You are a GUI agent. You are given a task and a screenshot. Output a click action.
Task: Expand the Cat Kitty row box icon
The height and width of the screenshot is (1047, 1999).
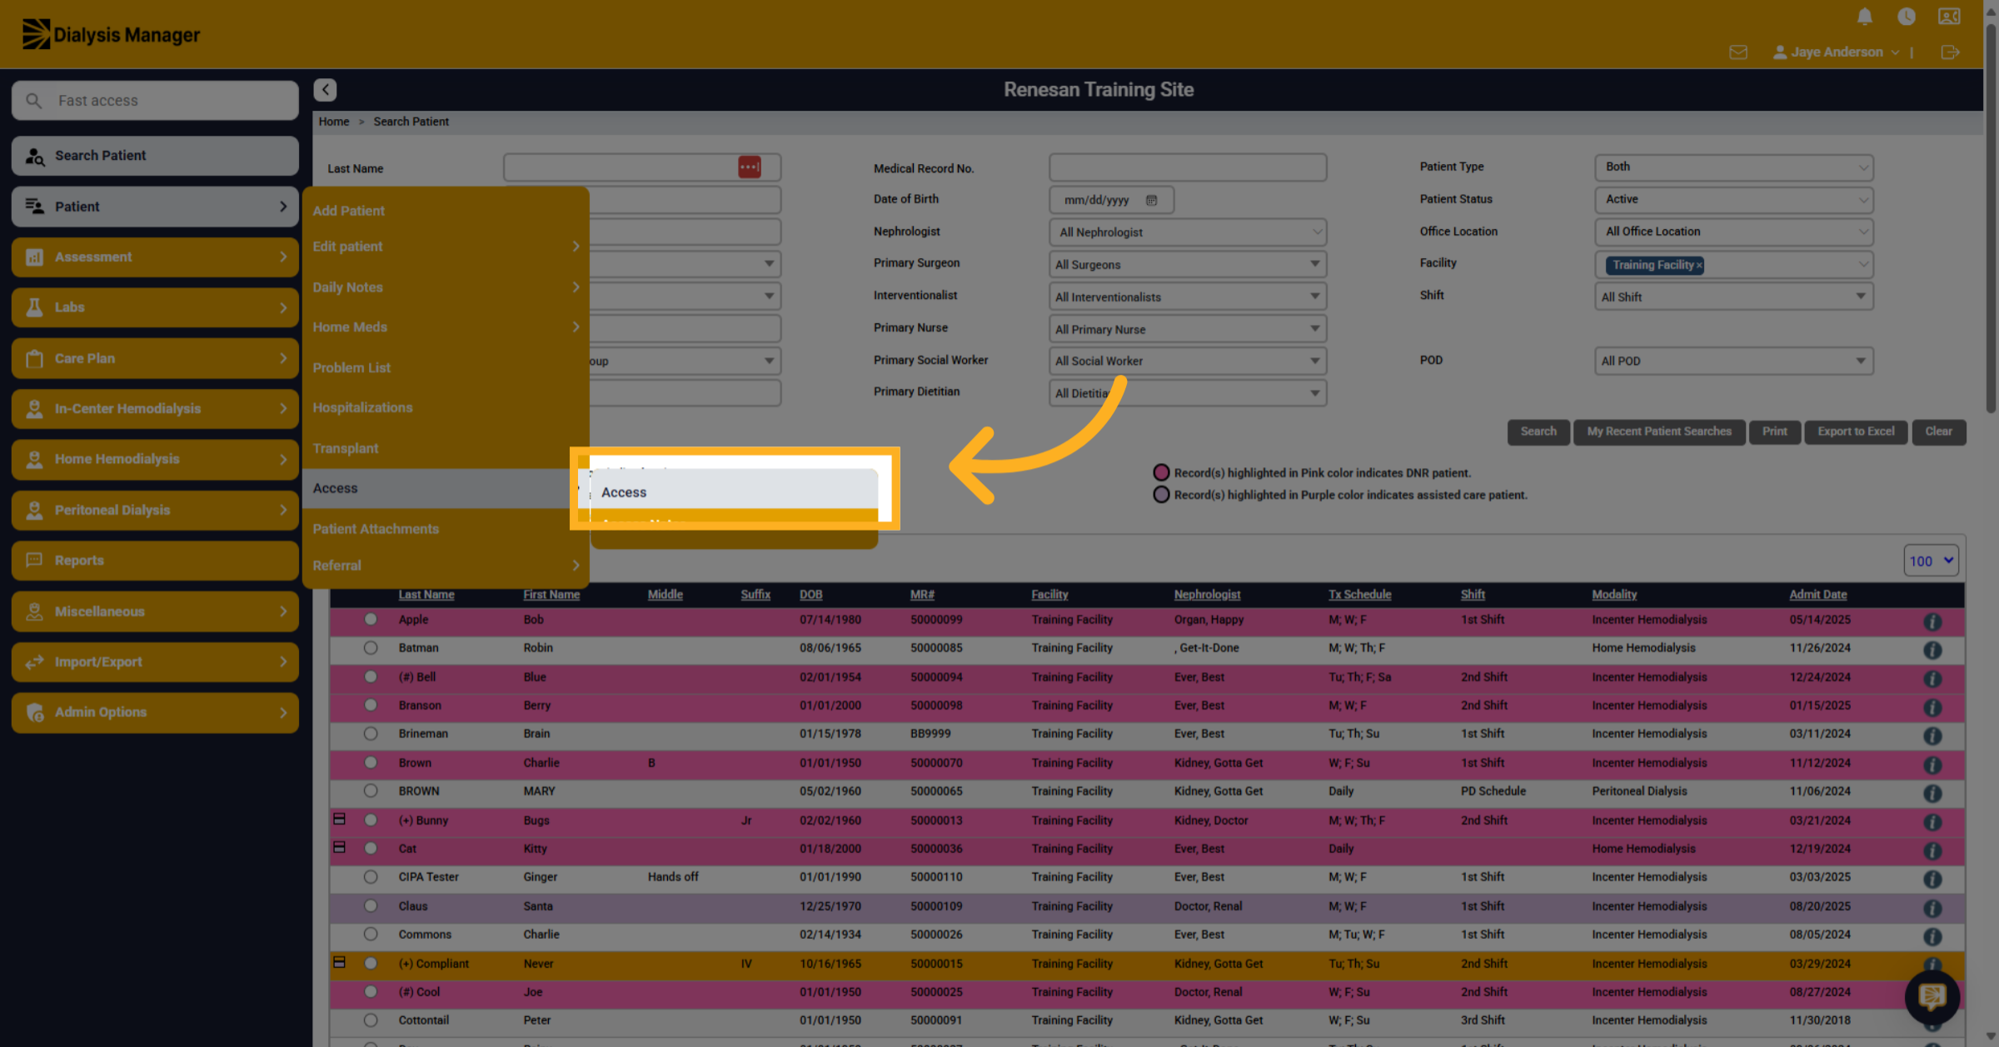(339, 848)
